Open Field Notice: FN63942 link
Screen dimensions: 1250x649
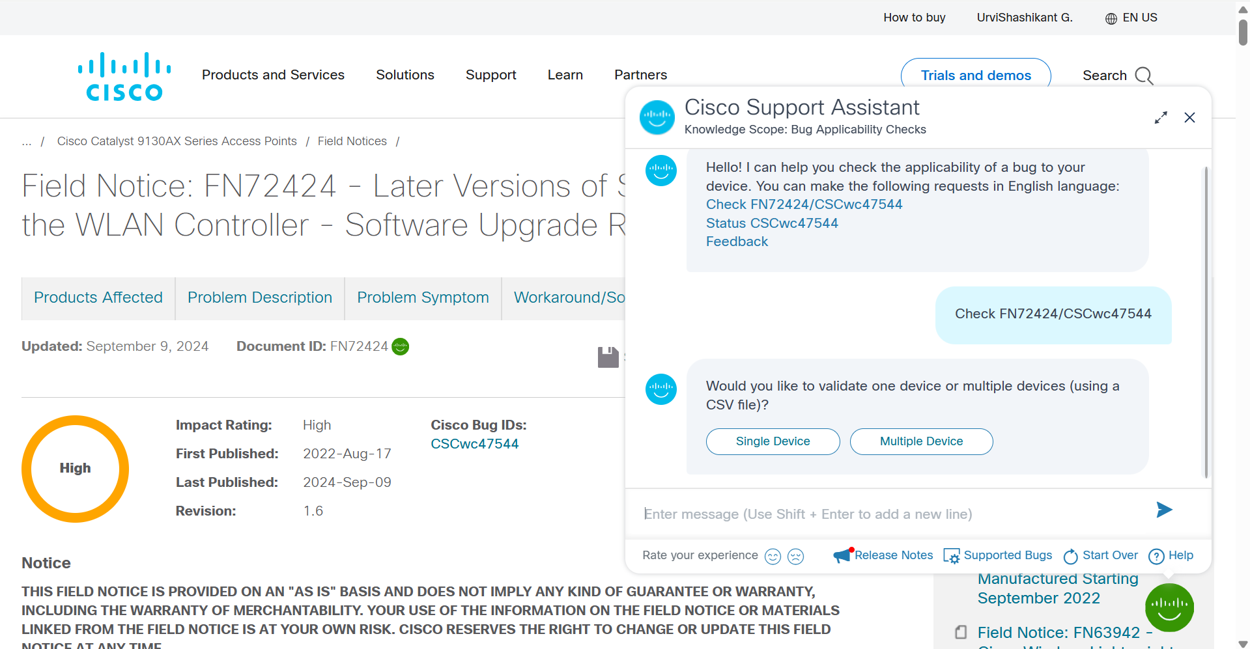(1066, 633)
